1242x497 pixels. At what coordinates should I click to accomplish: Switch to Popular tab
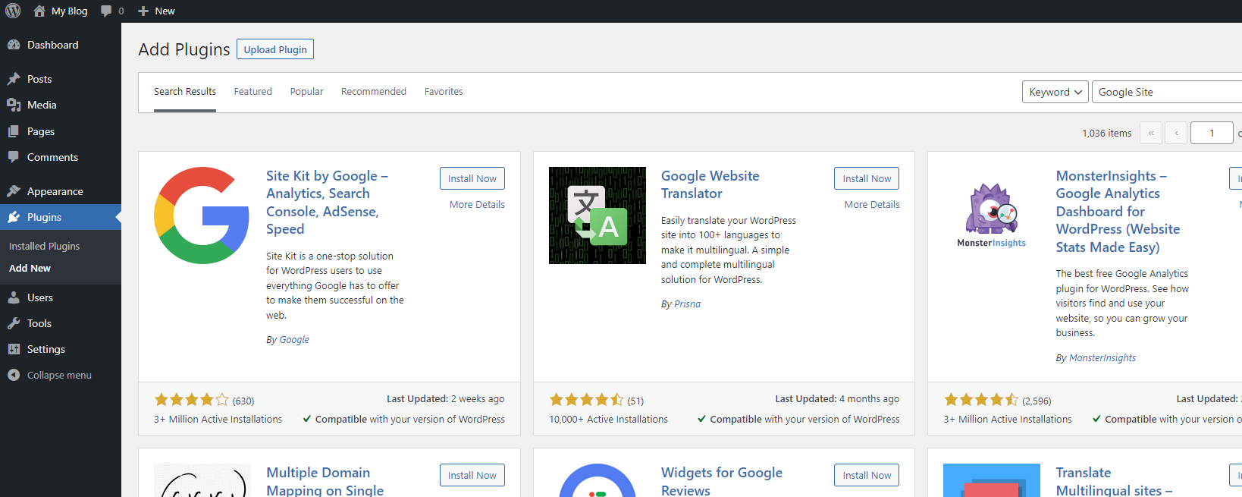[306, 92]
